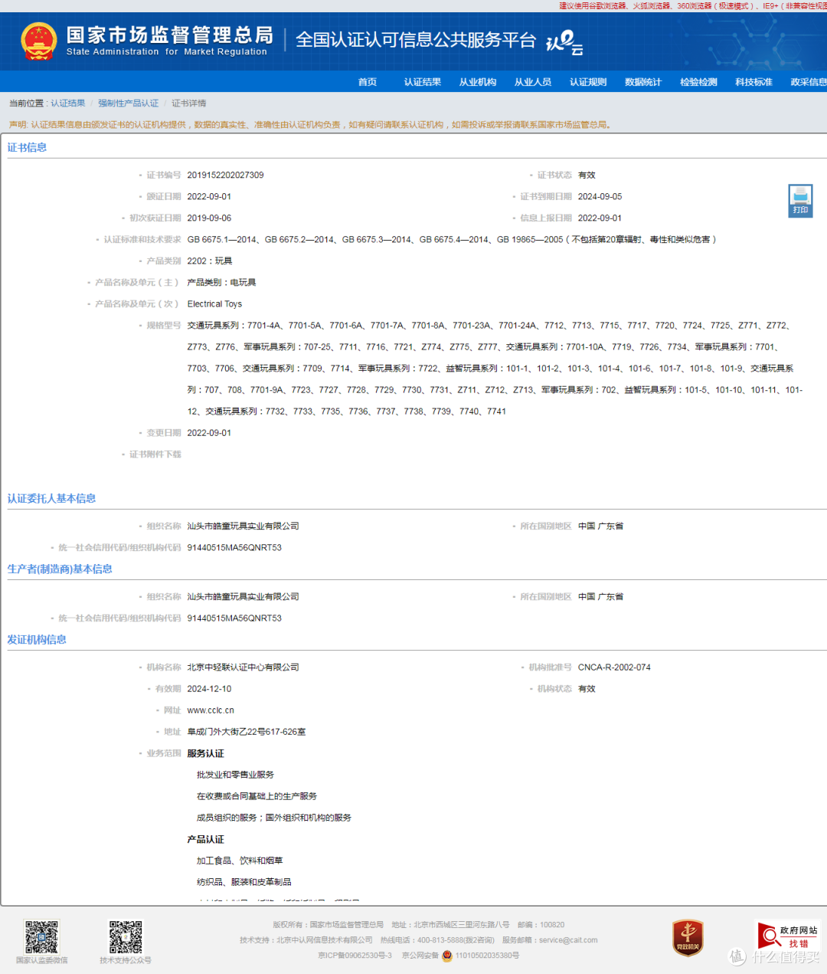Click the address 阜成门外大街乙22号617-626室
The image size is (827, 974).
246,732
